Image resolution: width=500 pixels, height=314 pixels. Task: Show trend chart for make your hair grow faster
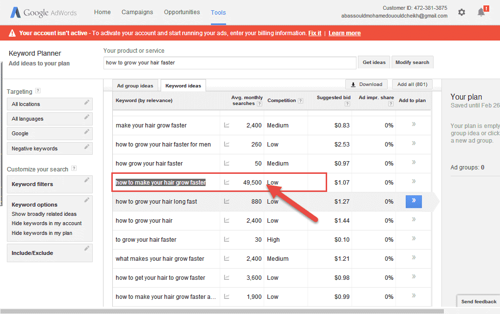pos(227,126)
